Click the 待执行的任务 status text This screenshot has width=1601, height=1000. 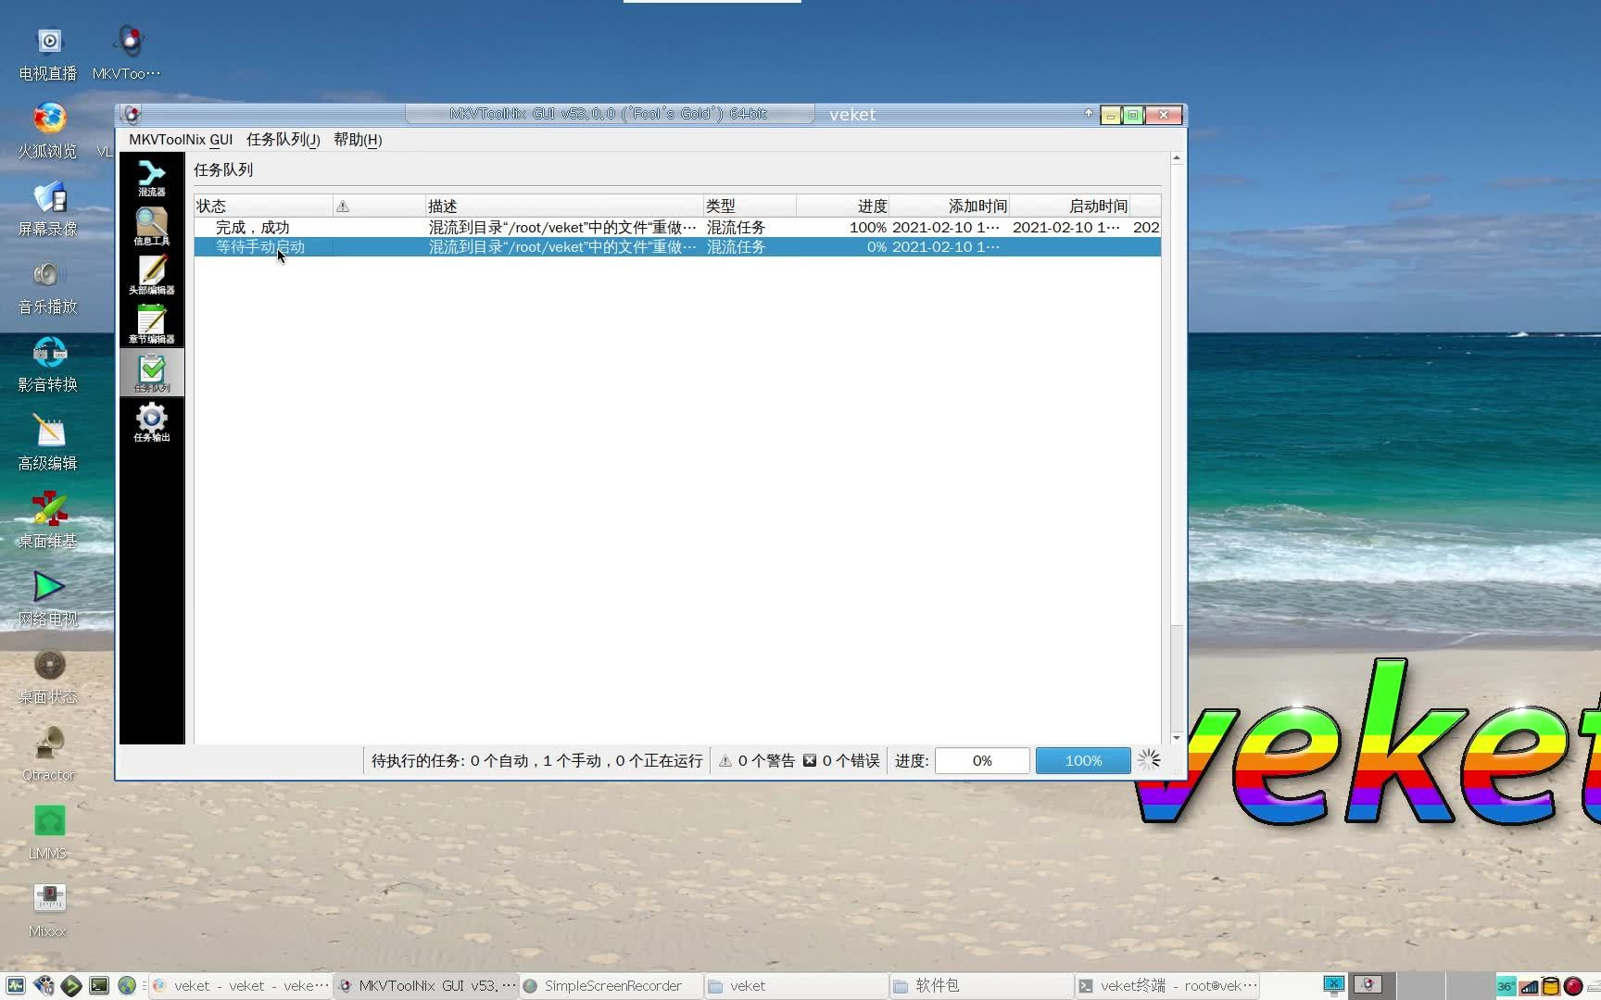[x=536, y=761]
